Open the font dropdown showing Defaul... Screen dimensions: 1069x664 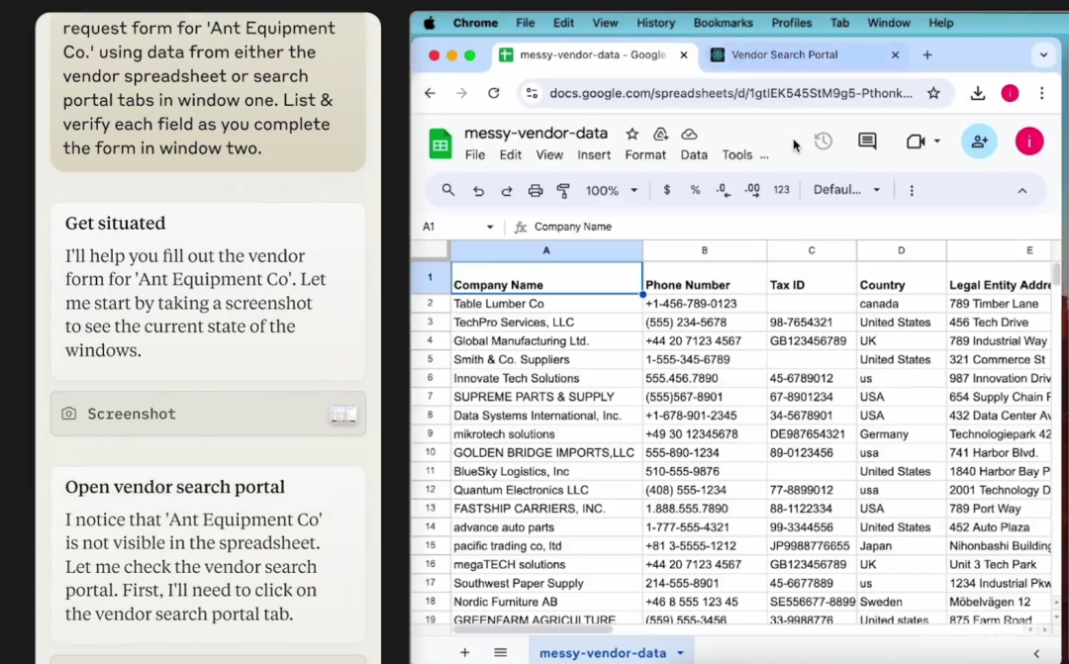(846, 190)
